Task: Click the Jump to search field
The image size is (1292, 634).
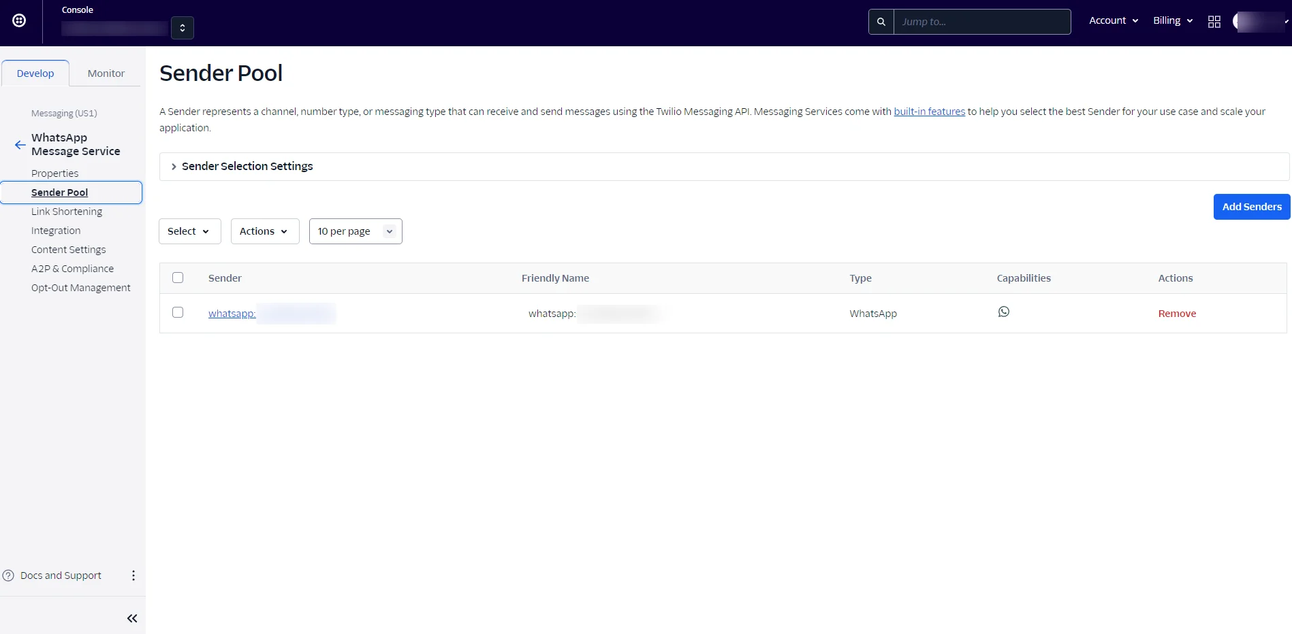Action: pyautogui.click(x=982, y=22)
